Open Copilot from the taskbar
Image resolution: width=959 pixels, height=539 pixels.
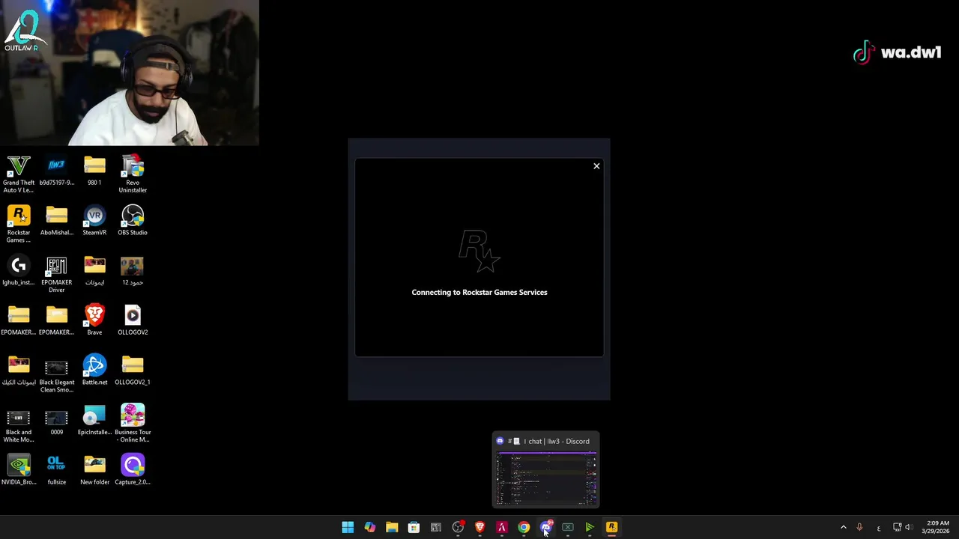pyautogui.click(x=369, y=527)
